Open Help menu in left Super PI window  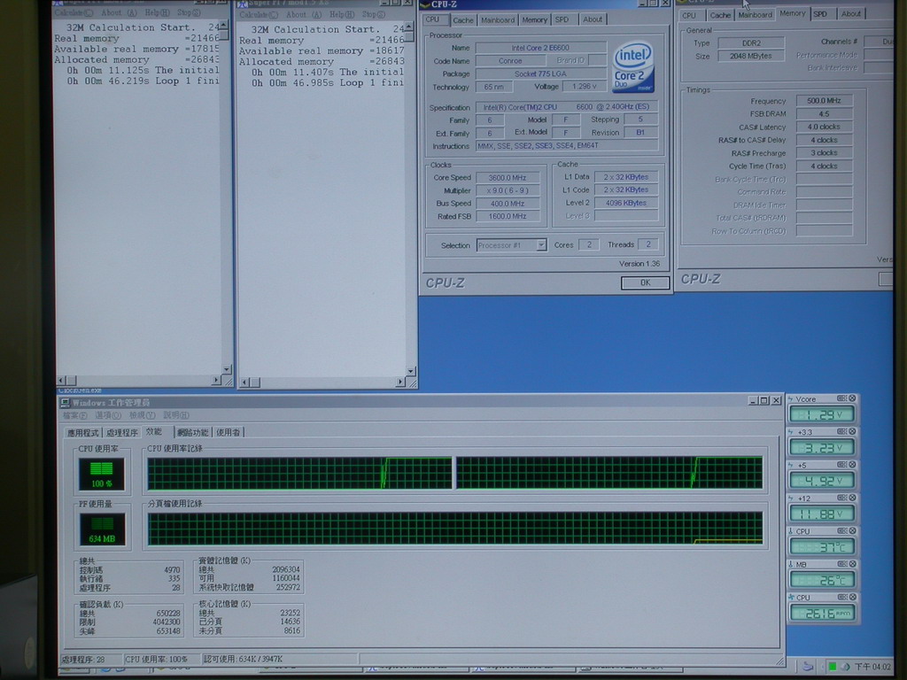158,13
